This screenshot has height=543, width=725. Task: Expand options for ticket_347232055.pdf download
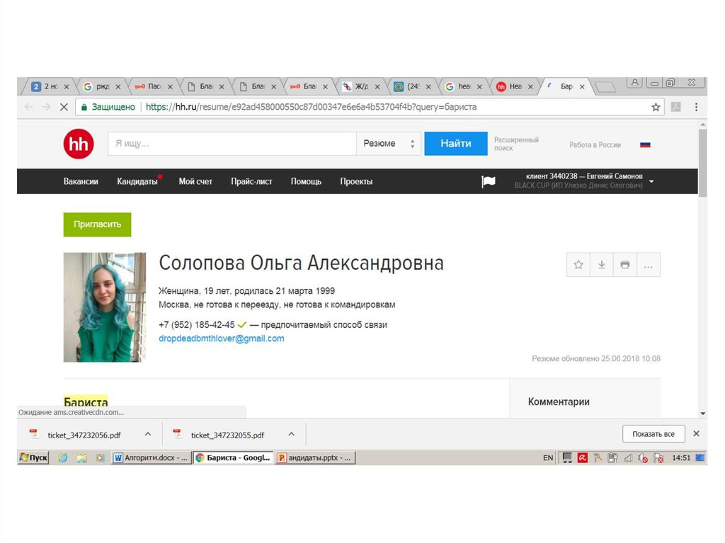[x=291, y=434]
